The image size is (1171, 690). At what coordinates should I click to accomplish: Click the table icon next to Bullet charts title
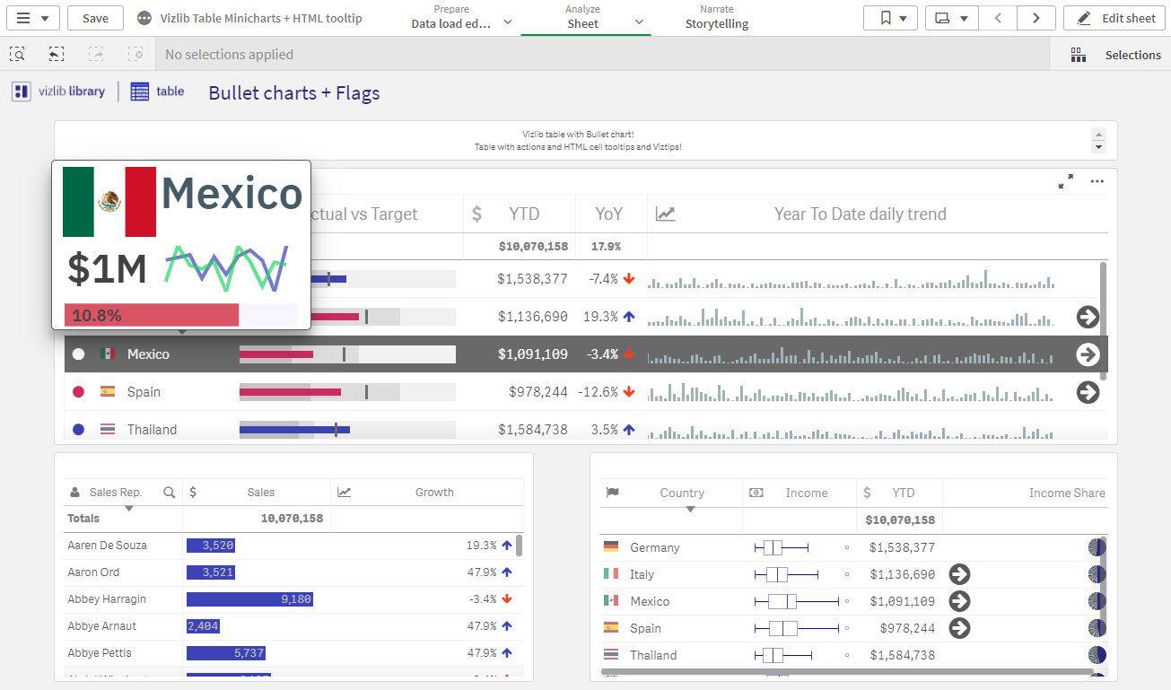tap(139, 91)
